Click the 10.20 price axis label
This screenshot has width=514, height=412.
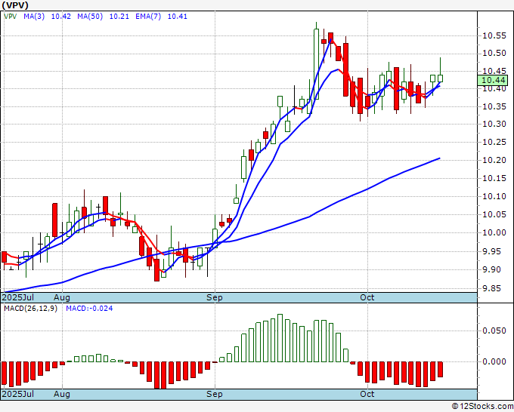click(494, 160)
